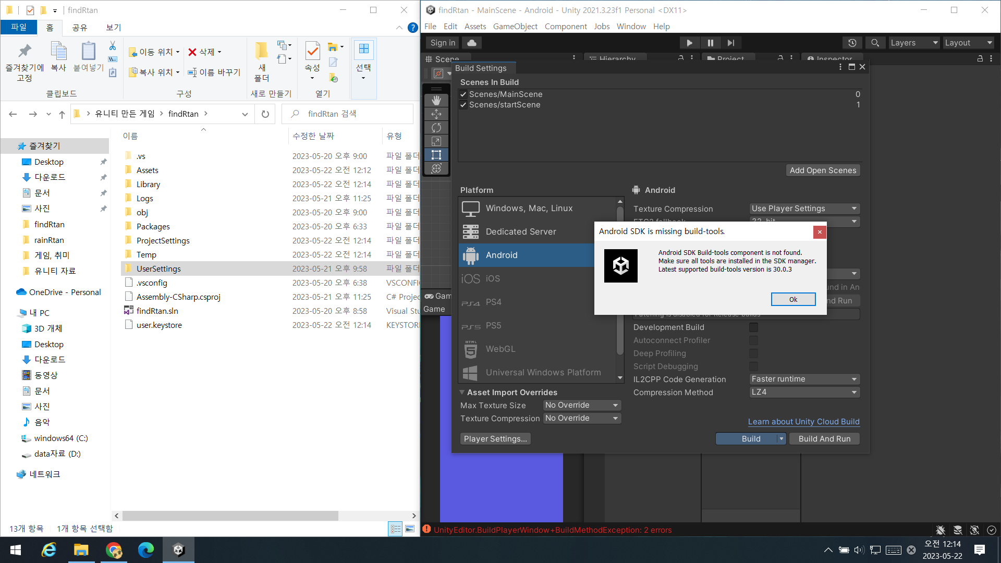Screen dimensions: 1001x563
Task: Select the Transform tool in Unity
Action: 436,168
